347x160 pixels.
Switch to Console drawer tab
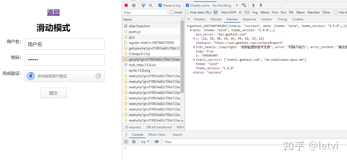pos(138,134)
